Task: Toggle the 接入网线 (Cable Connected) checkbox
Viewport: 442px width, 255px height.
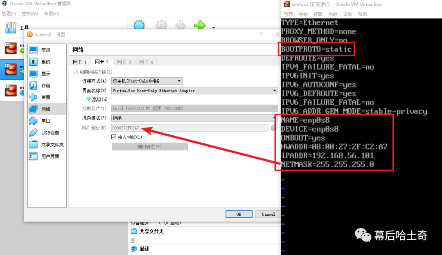Action: [x=114, y=137]
